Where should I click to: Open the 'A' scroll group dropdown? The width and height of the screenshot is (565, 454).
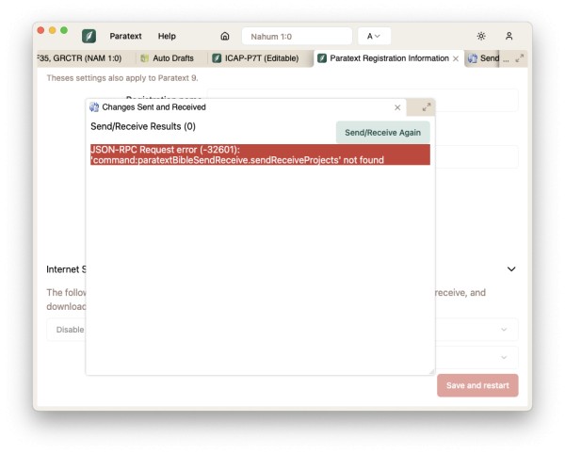pos(374,37)
